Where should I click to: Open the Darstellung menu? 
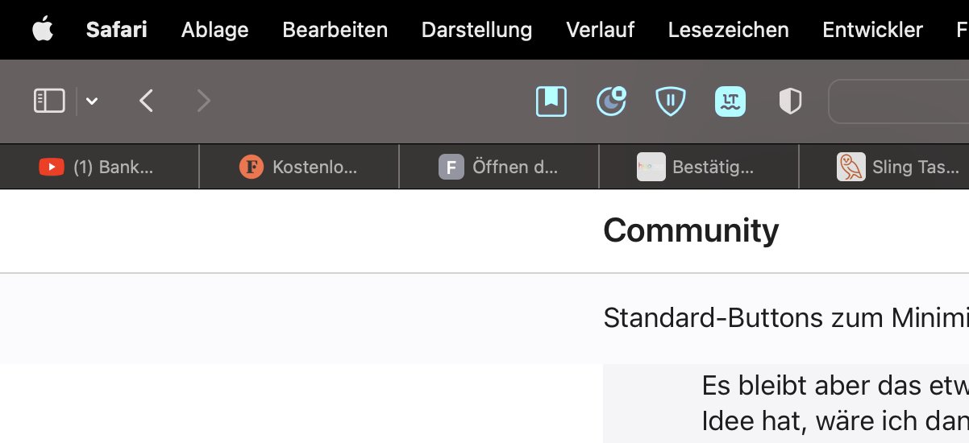click(x=476, y=30)
